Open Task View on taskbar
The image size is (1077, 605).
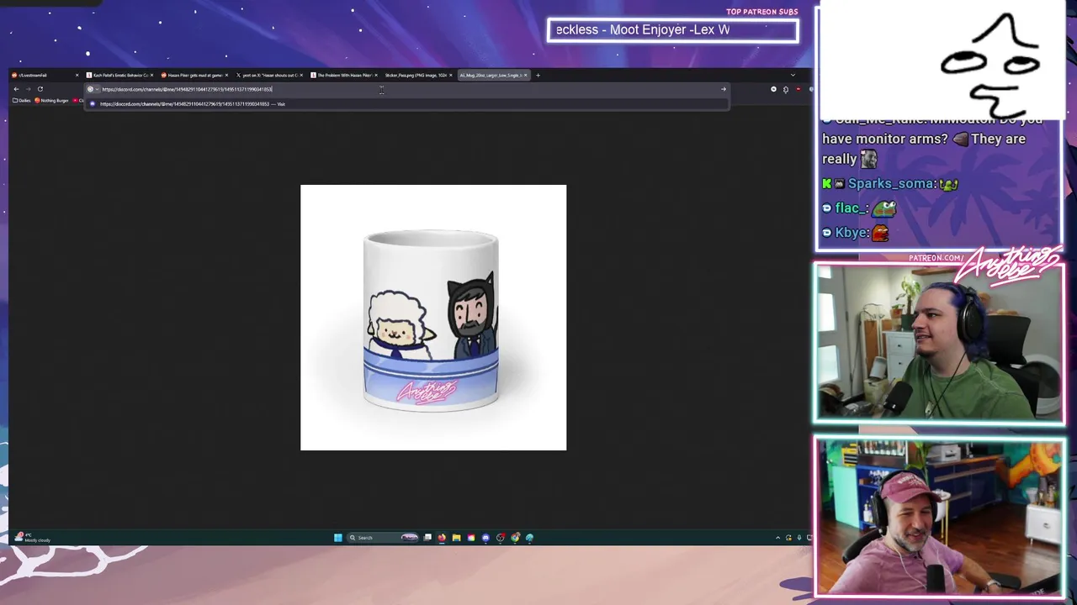[x=427, y=538]
